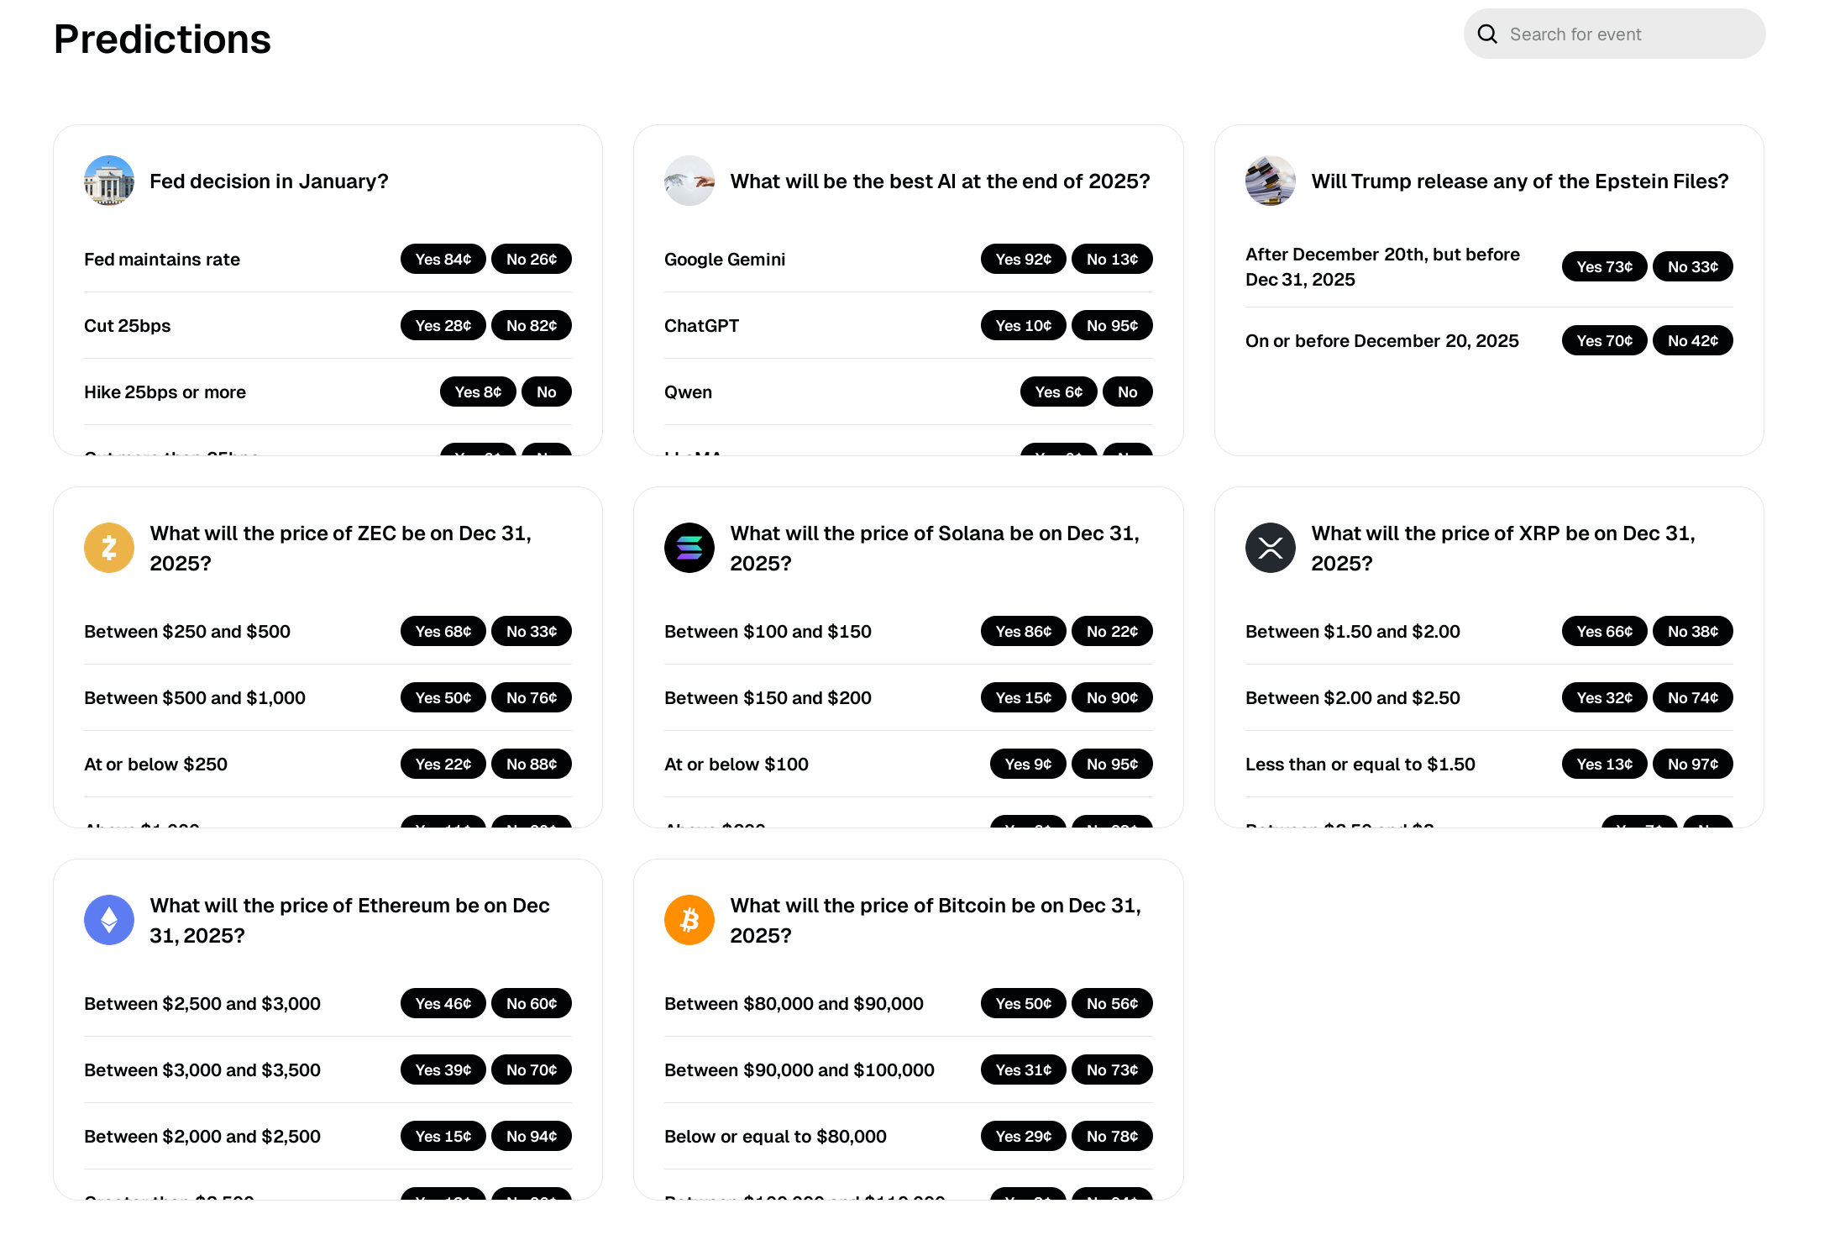Click the Federal Reserve building icon
Screen dimensions: 1840x1256
pyautogui.click(x=109, y=181)
